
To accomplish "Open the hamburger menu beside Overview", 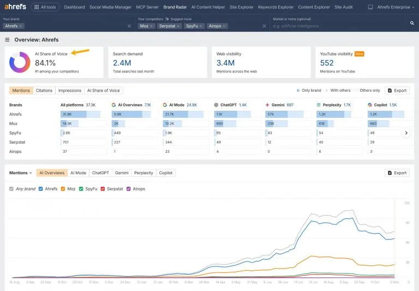I will (7, 40).
